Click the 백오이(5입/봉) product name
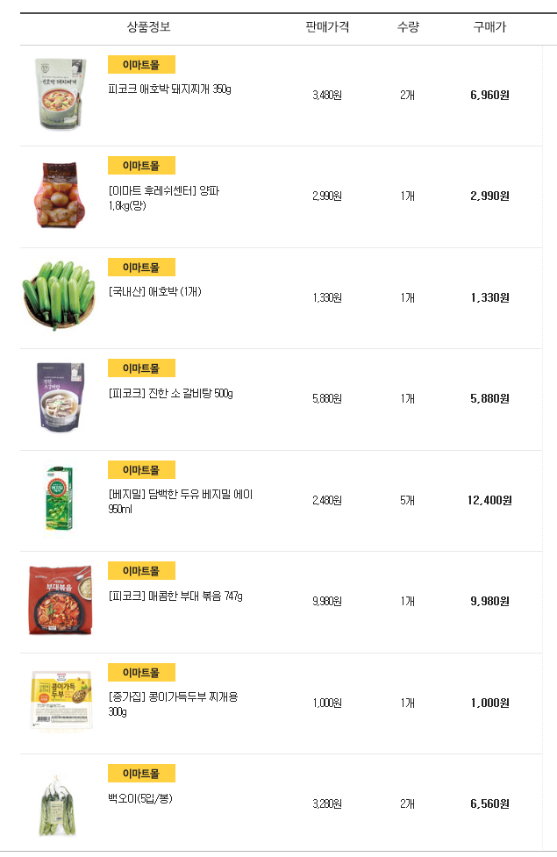557x857 pixels. coord(140,798)
